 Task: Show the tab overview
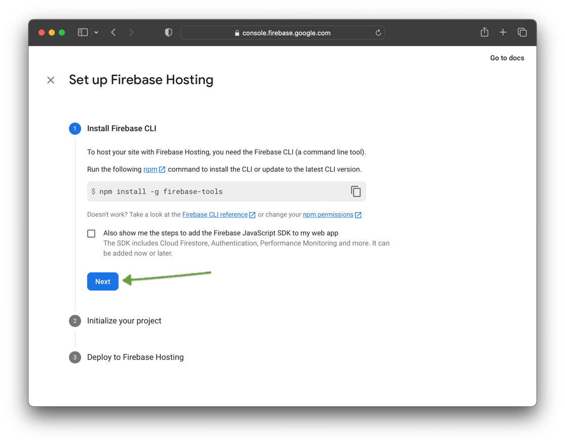tap(522, 32)
